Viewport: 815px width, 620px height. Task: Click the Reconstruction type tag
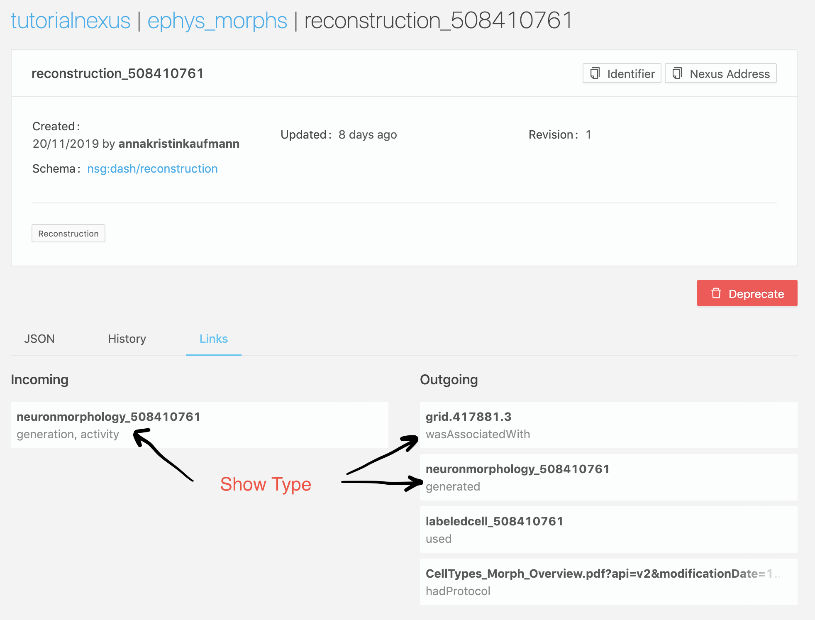pos(68,233)
